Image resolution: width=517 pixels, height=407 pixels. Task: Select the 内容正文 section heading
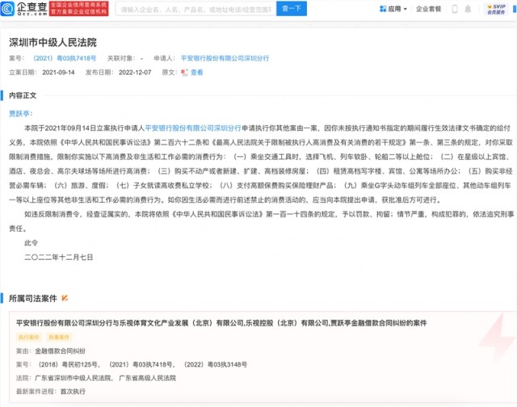23,95
